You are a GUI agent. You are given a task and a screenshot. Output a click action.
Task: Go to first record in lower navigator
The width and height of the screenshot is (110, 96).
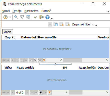tap(4, 93)
